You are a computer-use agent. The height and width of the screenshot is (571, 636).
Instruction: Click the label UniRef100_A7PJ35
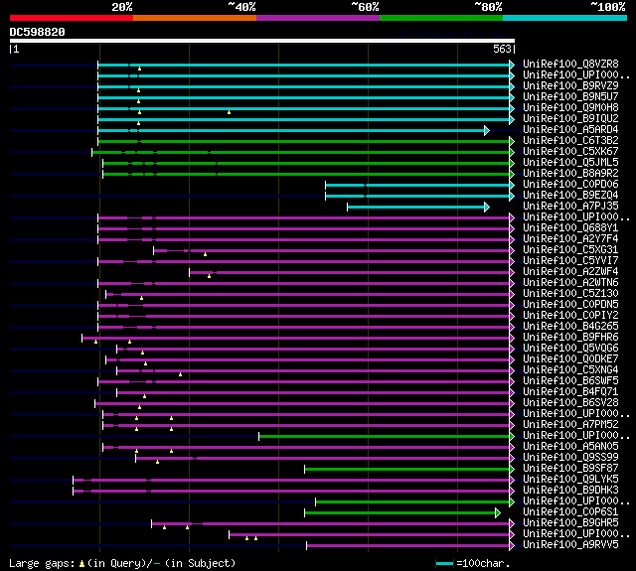[570, 207]
